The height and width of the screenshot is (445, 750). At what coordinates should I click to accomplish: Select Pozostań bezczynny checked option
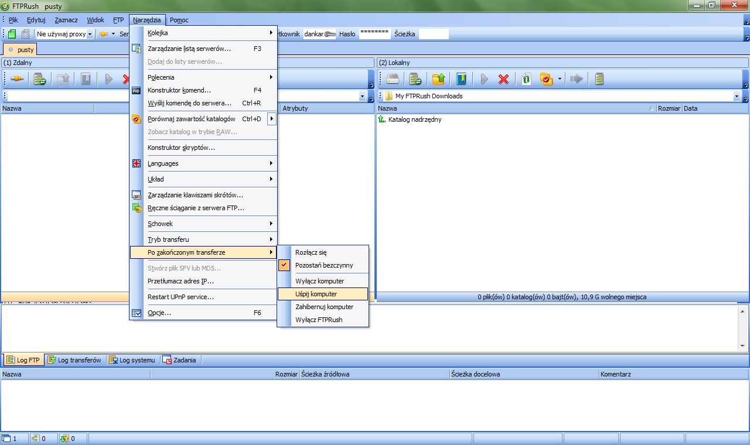click(x=323, y=265)
